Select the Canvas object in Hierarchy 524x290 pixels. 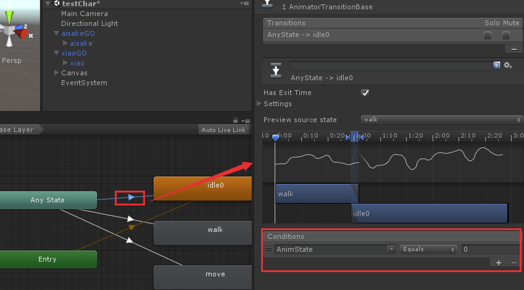(74, 73)
